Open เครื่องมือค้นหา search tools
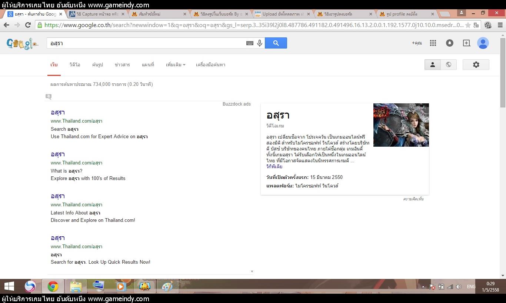Screen dimensions: 506x303 click(210, 64)
